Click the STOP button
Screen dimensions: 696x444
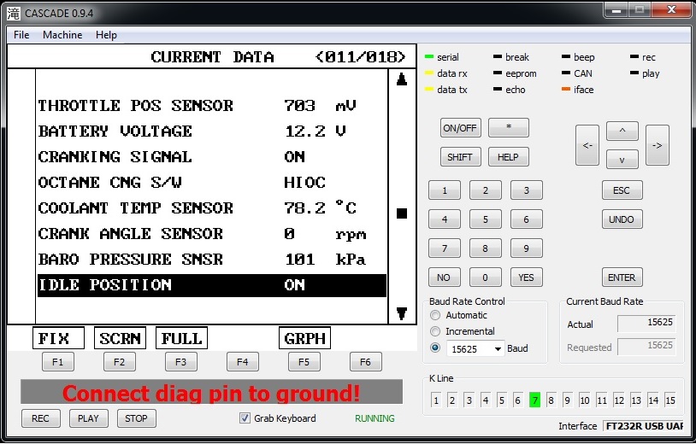(x=136, y=418)
